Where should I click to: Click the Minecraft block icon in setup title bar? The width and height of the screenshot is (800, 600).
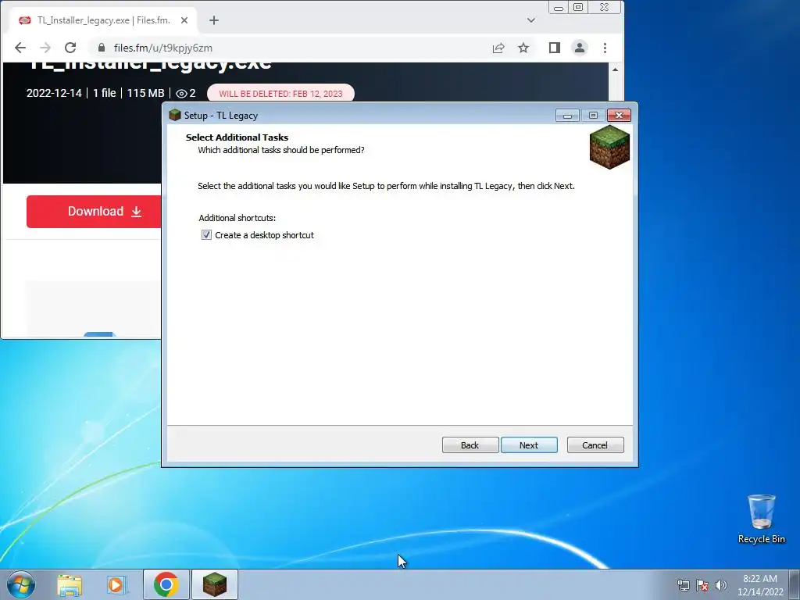175,115
